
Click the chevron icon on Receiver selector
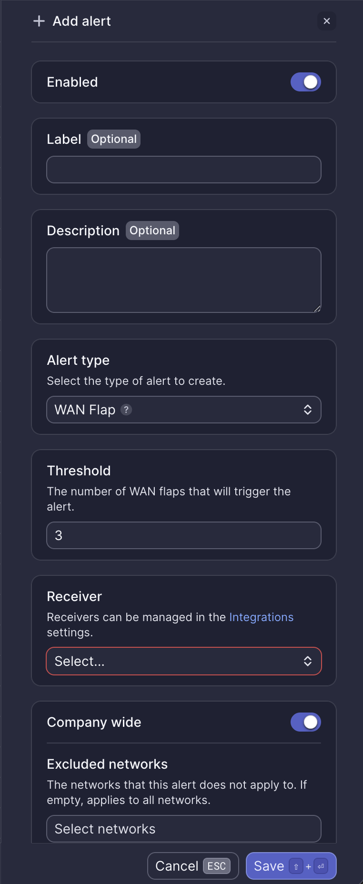(308, 661)
